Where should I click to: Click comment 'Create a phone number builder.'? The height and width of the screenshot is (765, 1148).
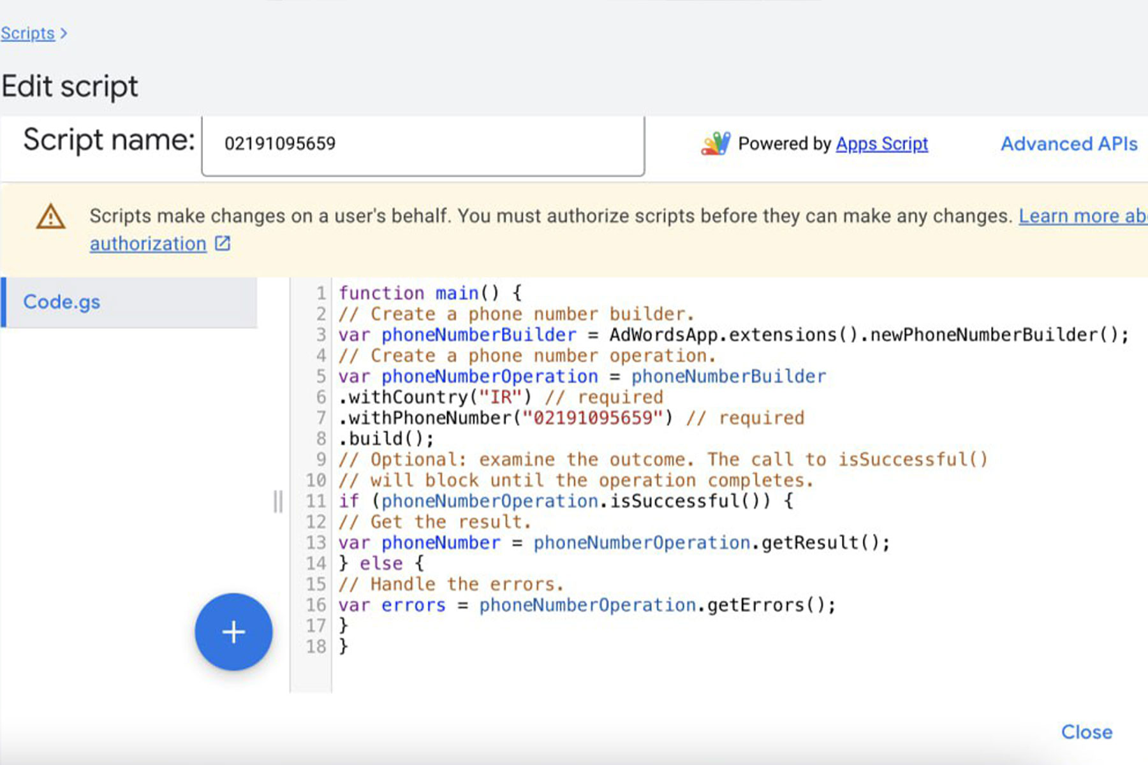tap(532, 314)
